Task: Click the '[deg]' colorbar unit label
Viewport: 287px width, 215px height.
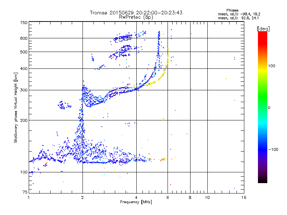Action: [x=263, y=29]
